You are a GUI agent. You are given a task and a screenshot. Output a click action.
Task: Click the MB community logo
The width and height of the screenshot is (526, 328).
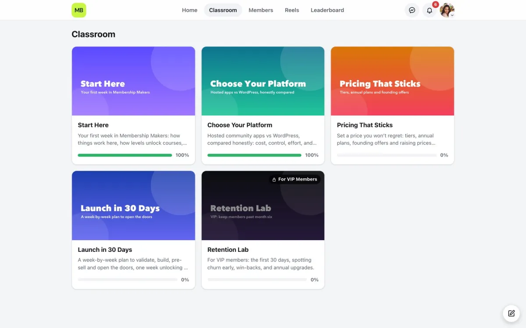pos(79,10)
